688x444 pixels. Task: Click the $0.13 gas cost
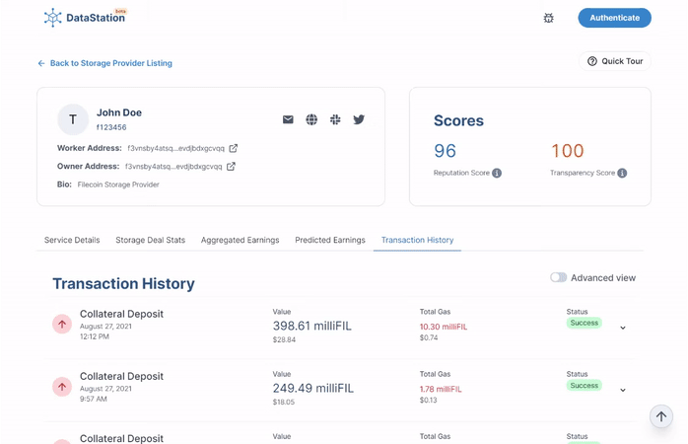(x=428, y=400)
